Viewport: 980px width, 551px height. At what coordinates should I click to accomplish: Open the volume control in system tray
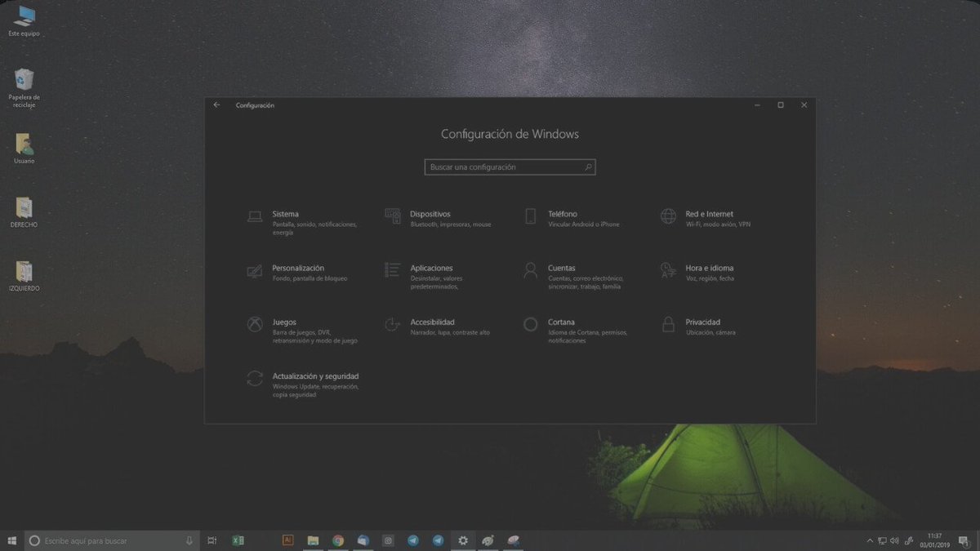pos(895,540)
